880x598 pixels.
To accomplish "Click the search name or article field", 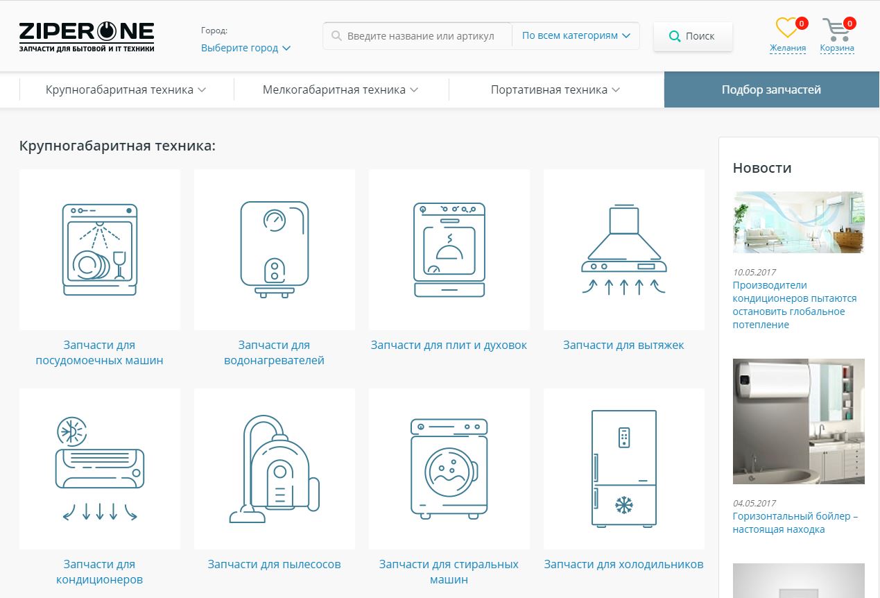I will click(x=420, y=36).
